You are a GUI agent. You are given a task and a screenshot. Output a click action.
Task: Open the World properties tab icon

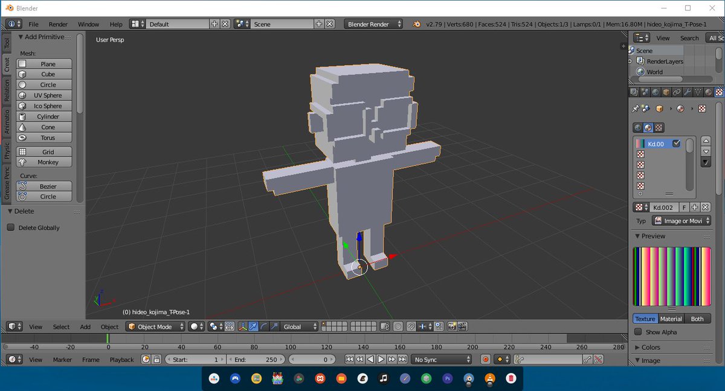[x=656, y=92]
